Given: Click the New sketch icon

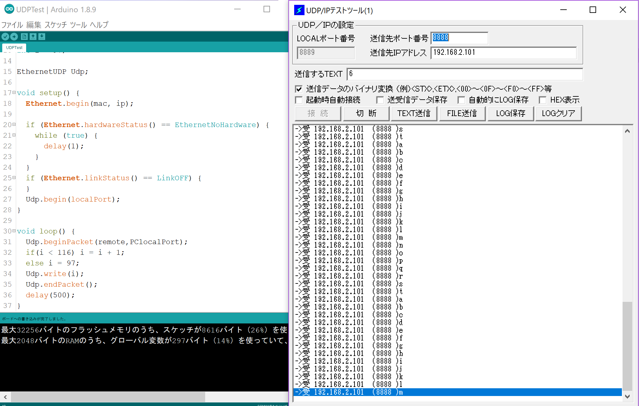Looking at the screenshot, I should coord(24,37).
